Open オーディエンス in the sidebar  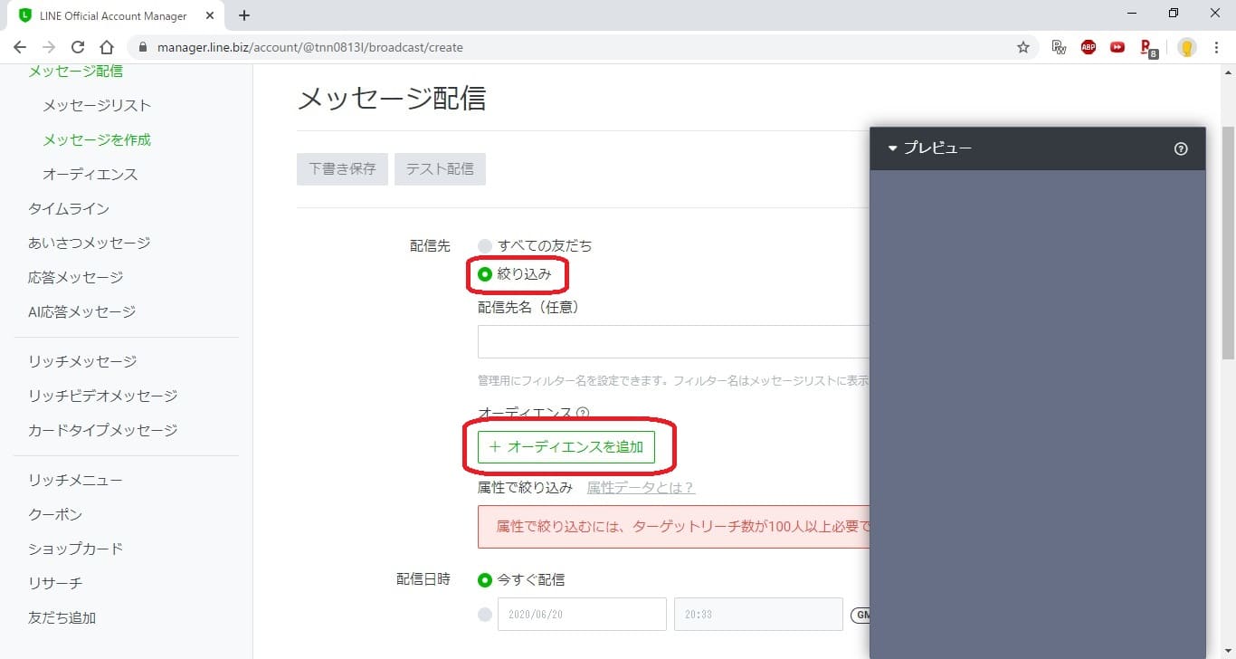pyautogui.click(x=90, y=175)
